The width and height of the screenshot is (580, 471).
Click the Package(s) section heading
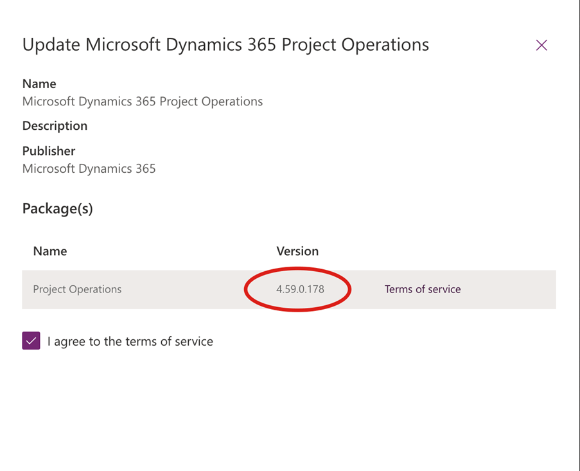58,209
